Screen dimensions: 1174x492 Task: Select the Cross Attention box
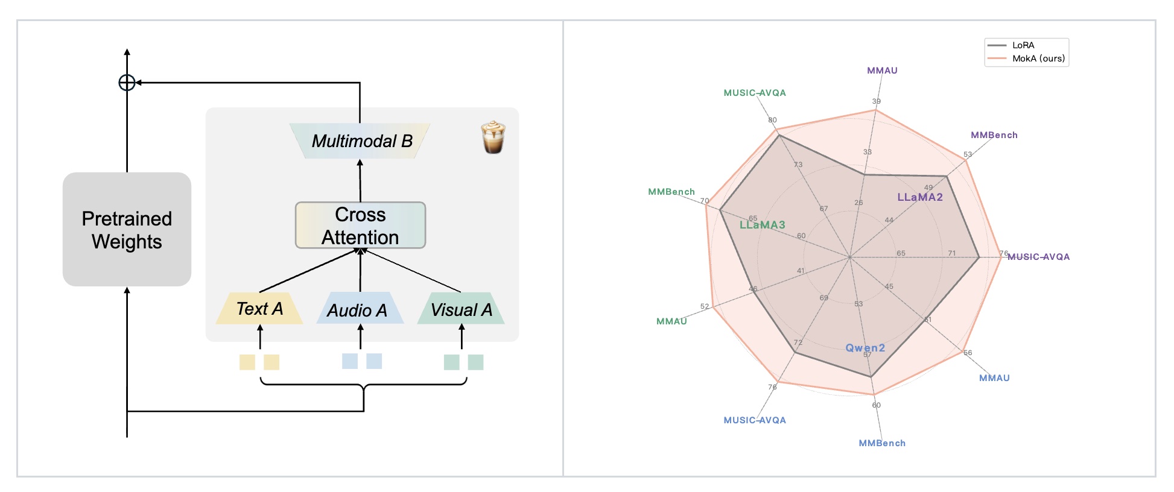[x=360, y=225]
